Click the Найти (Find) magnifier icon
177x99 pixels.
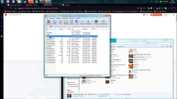(x=77, y=22)
